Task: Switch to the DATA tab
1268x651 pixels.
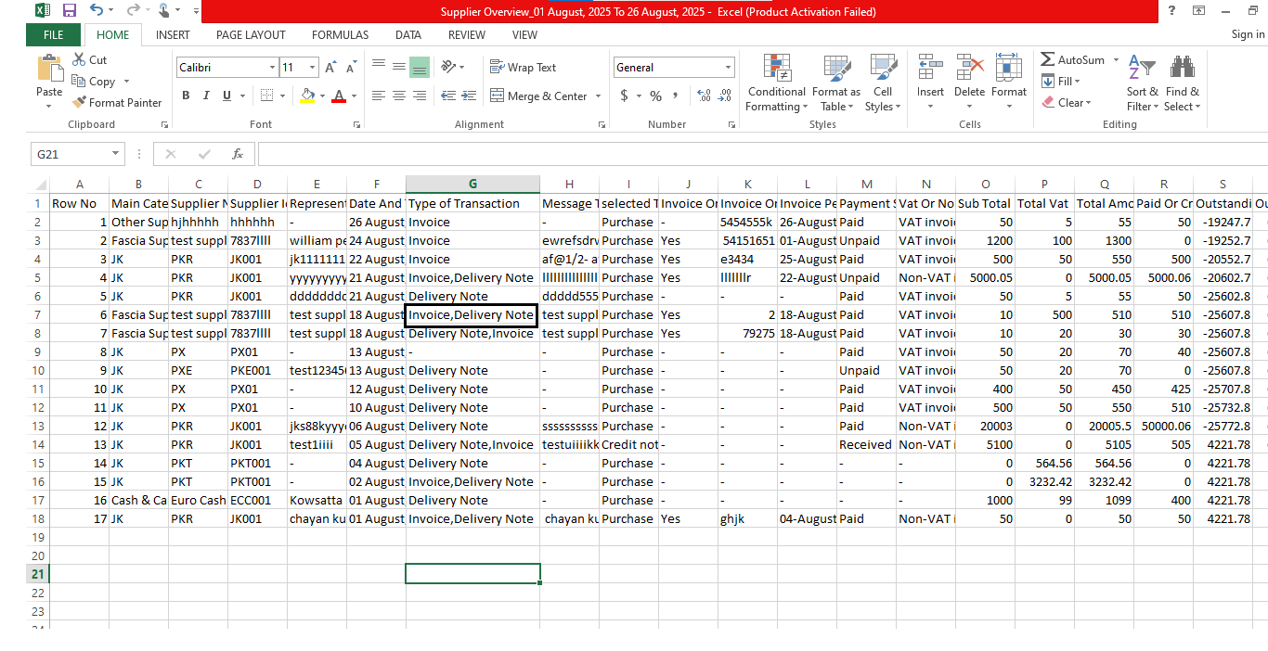Action: [x=408, y=34]
